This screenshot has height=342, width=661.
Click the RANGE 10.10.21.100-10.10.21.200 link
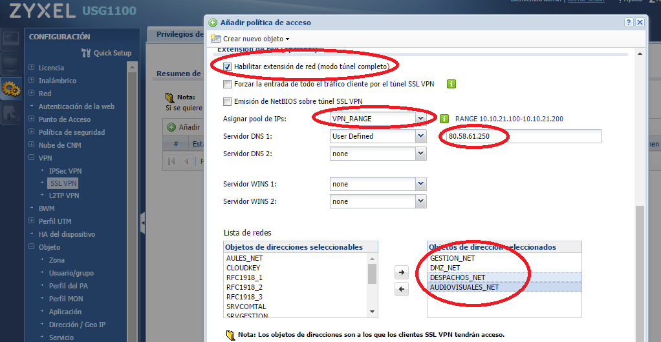tap(509, 119)
